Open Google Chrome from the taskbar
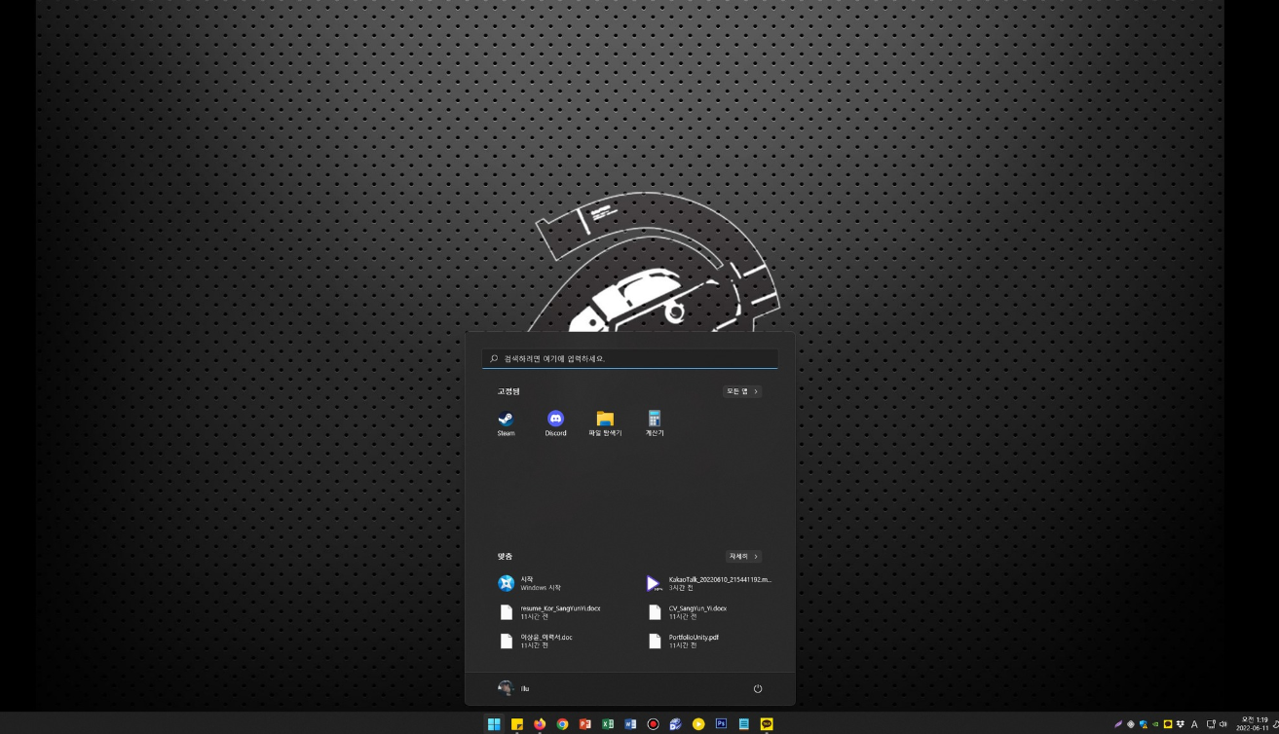1279x734 pixels. [562, 724]
